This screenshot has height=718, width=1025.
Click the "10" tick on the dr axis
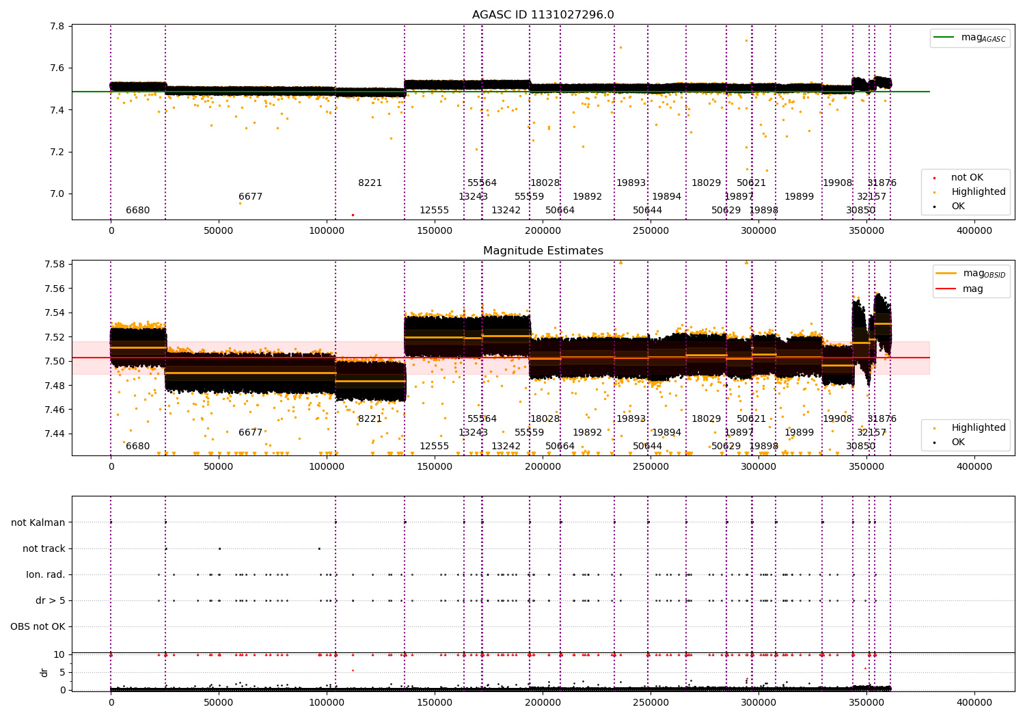[59, 654]
